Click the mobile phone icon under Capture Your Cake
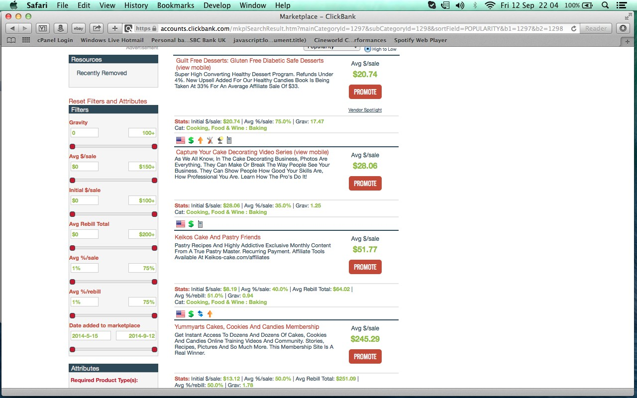The image size is (637, 398). pyautogui.click(x=201, y=224)
